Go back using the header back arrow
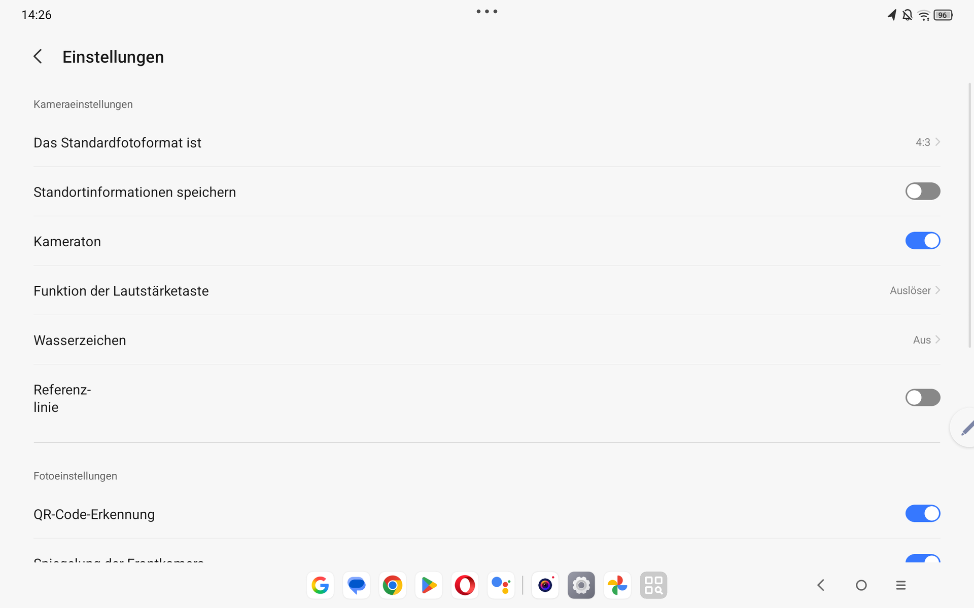 pyautogui.click(x=38, y=57)
